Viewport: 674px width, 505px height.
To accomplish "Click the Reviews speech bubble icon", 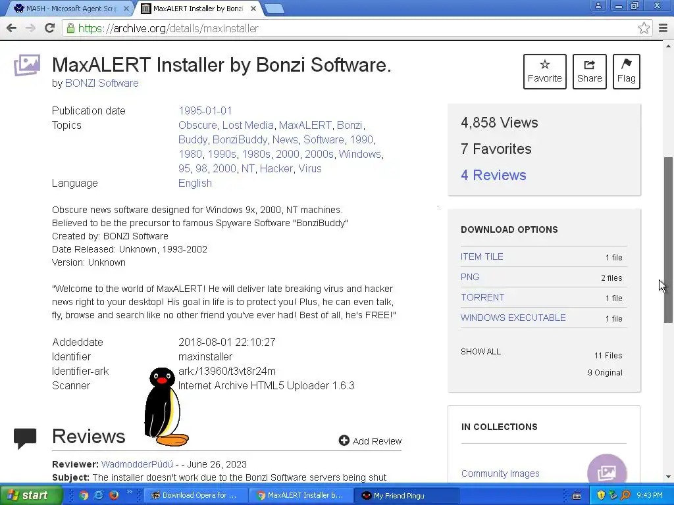I will (x=25, y=439).
